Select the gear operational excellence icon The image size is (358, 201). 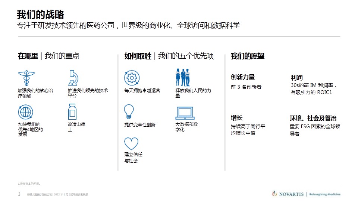(132, 78)
